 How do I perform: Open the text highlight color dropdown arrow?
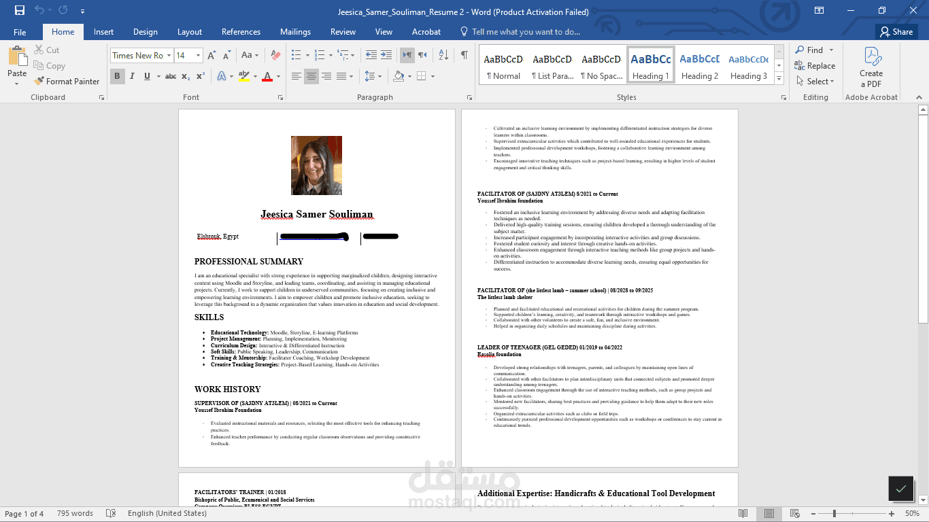point(255,76)
